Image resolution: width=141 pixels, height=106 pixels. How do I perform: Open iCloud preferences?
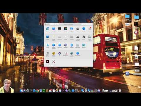click(48, 45)
